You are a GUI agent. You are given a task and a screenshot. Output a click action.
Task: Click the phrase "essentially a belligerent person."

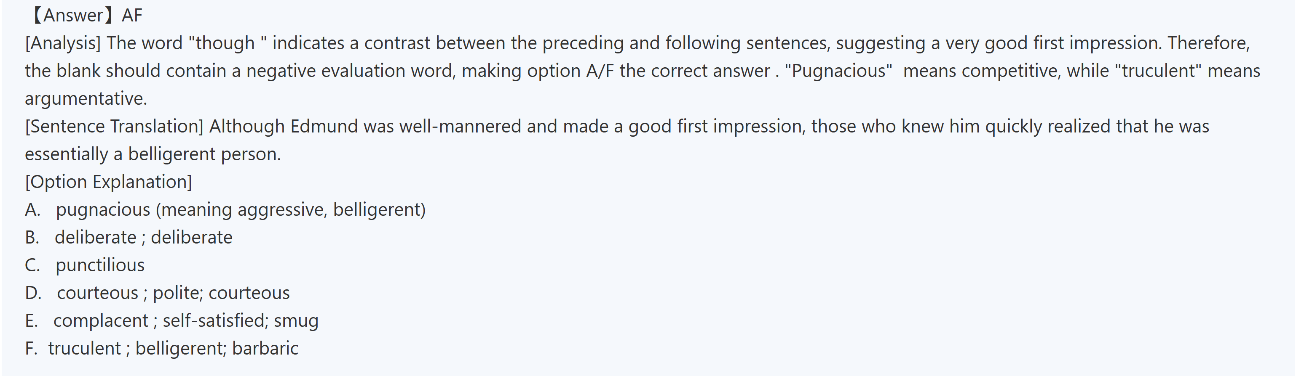[153, 154]
